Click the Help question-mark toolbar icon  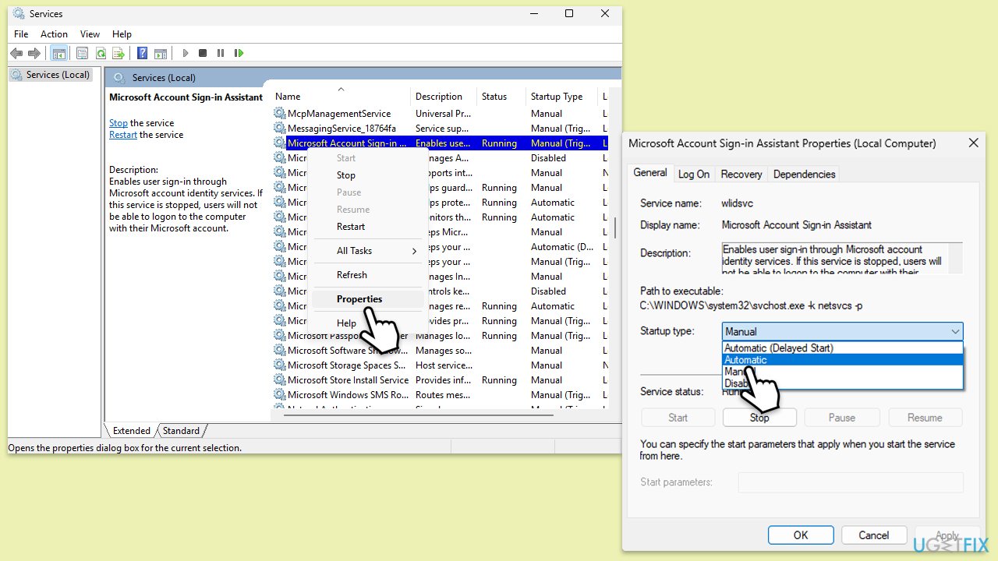(142, 52)
